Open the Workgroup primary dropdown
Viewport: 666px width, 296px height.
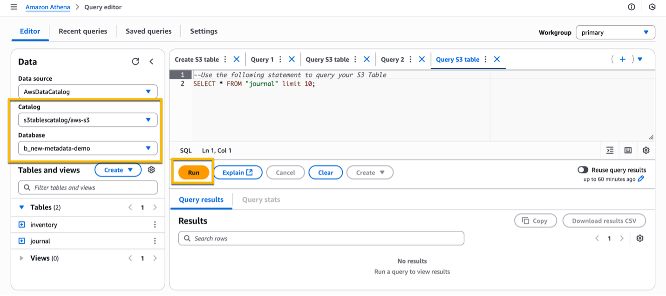615,32
